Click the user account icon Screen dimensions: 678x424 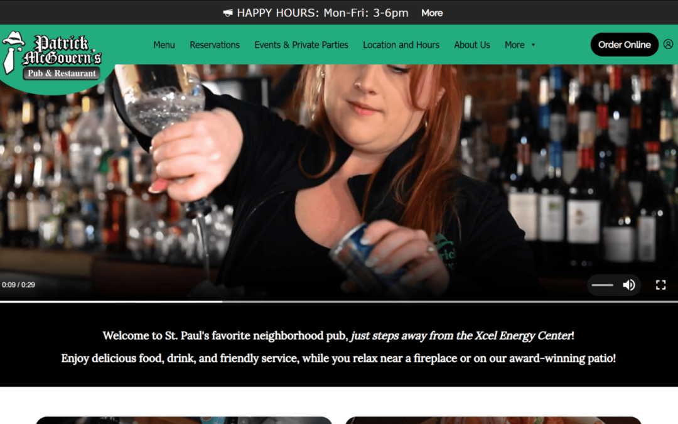pyautogui.click(x=668, y=44)
